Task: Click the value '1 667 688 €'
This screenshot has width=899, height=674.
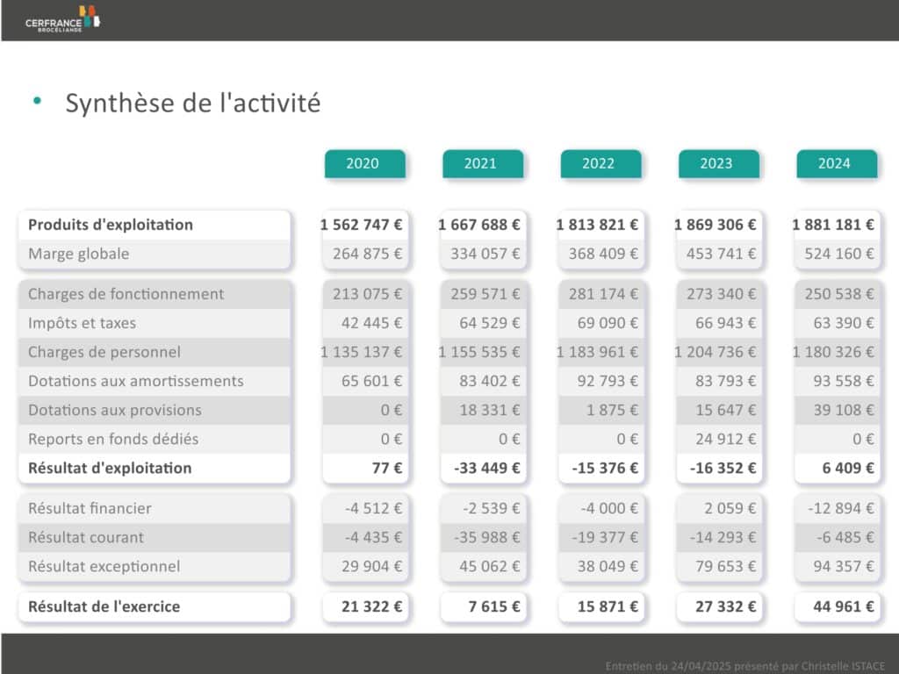Action: point(479,225)
